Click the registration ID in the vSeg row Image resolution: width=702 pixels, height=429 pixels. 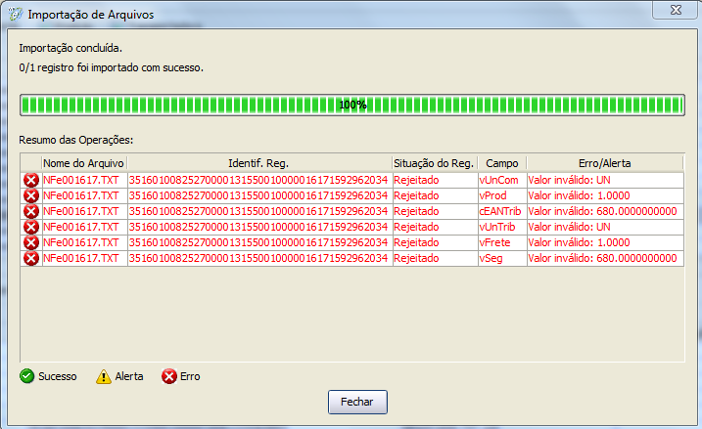258,258
